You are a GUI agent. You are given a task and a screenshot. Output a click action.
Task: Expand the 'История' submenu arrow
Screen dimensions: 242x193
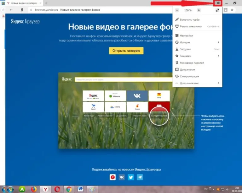point(218,42)
